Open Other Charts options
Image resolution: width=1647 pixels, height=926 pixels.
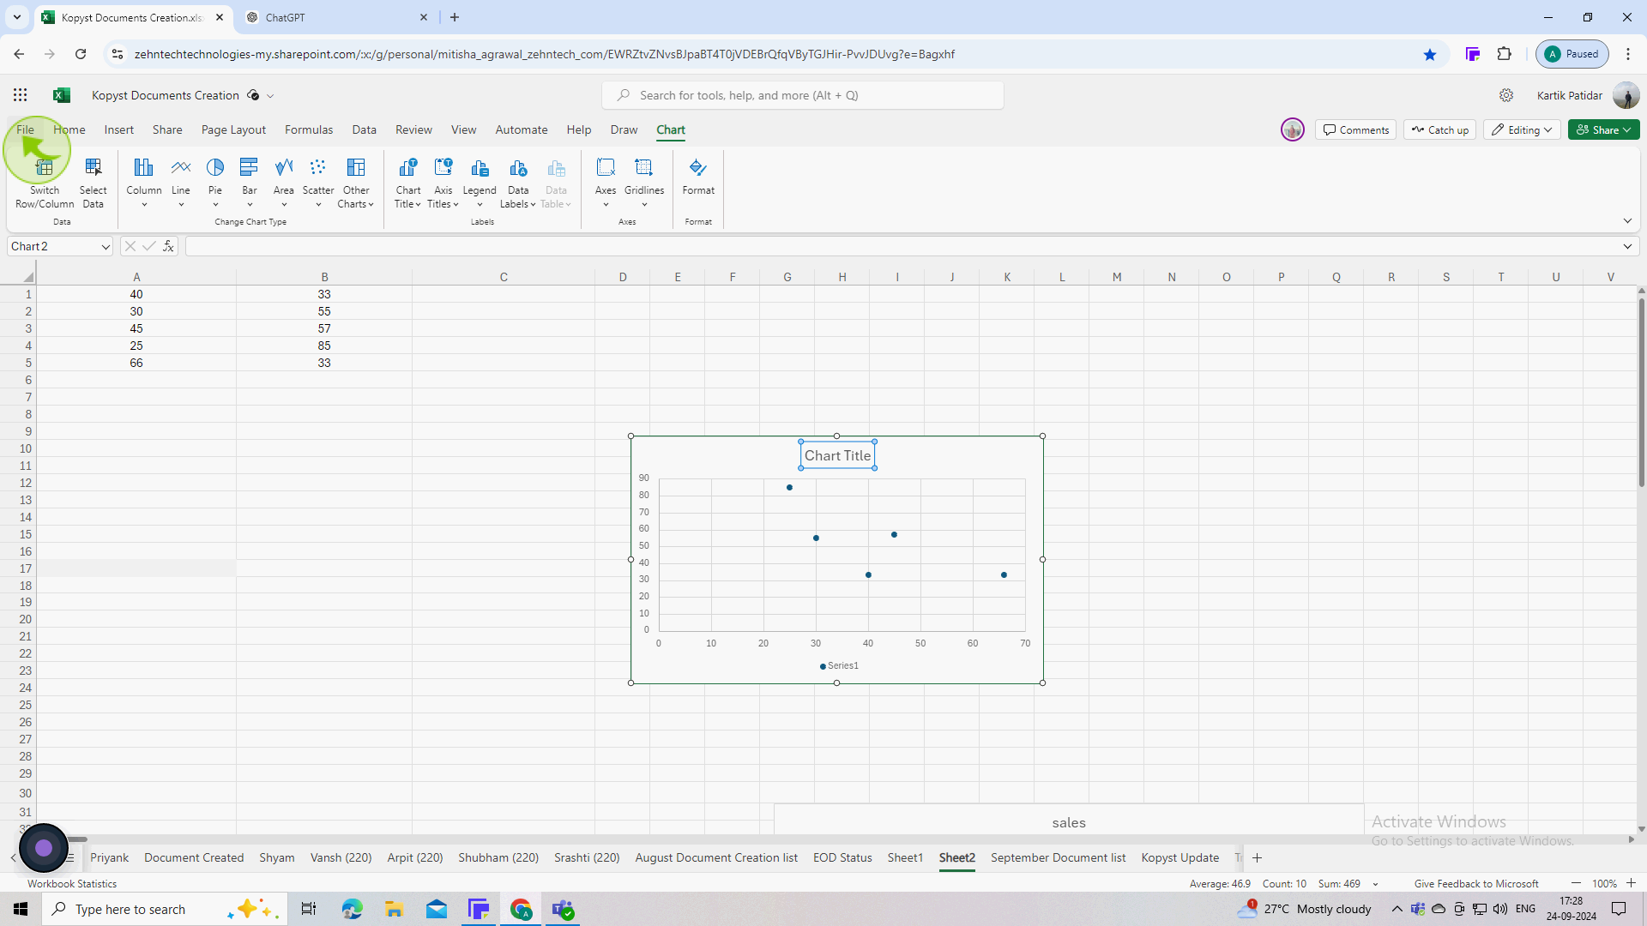point(356,183)
